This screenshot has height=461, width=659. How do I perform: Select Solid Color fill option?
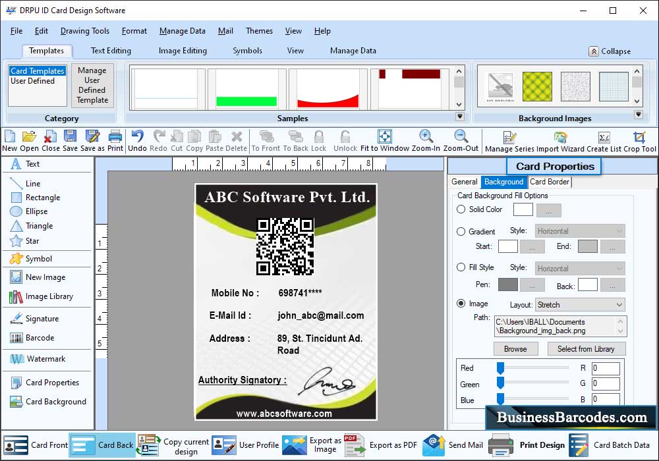click(461, 209)
